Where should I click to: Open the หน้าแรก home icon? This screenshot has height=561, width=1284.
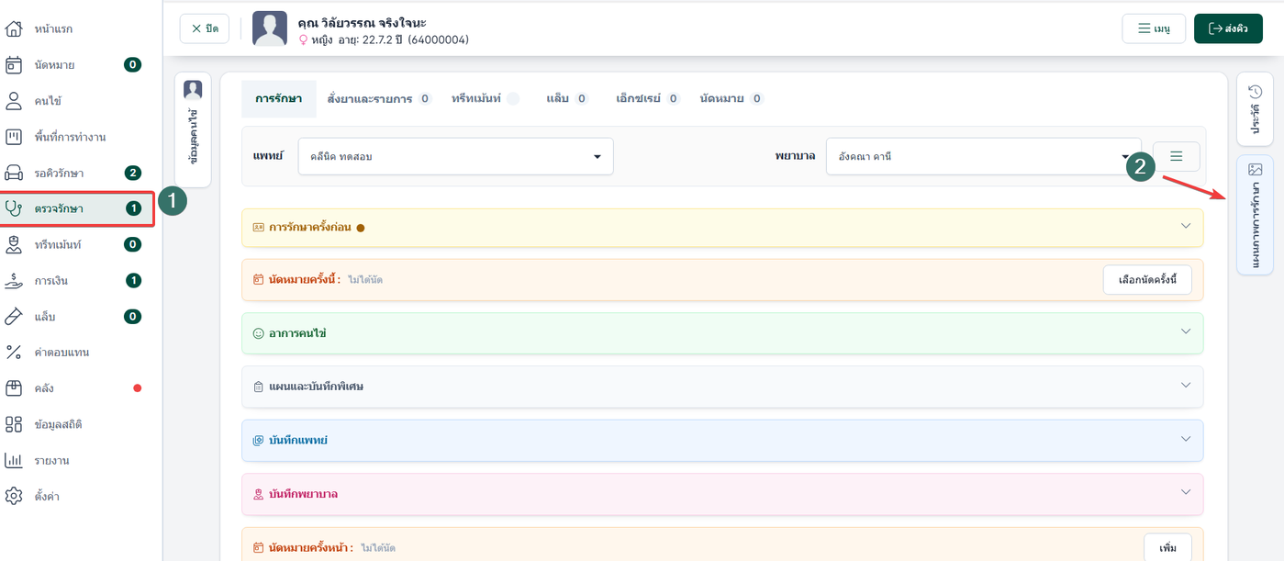pos(14,29)
